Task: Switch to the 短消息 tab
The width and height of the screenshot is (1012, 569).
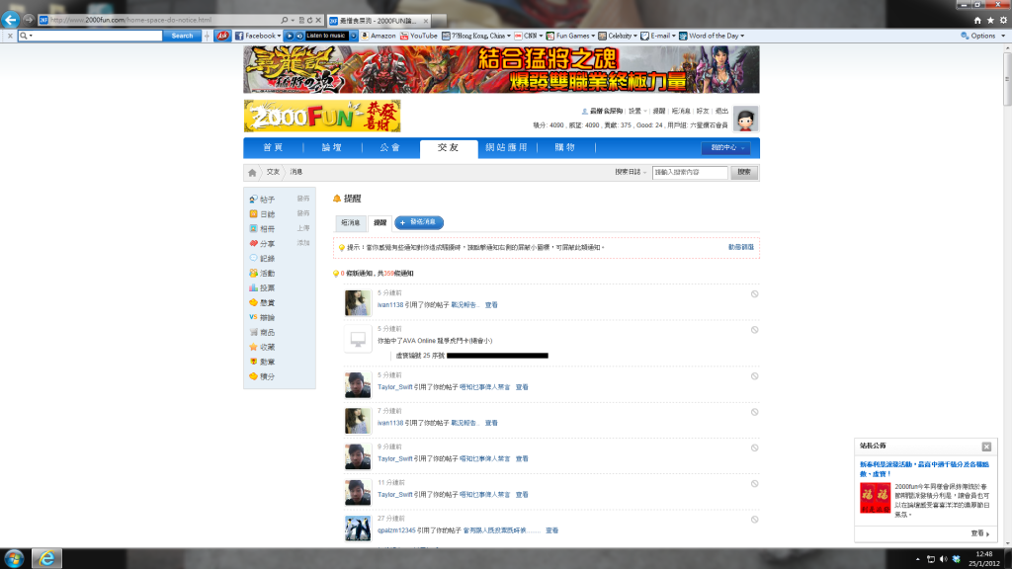Action: tap(350, 222)
